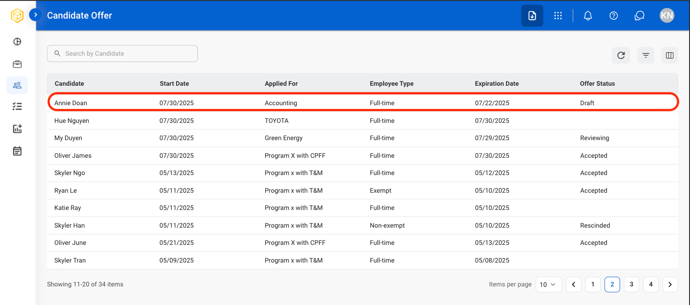Click Oliver James's Program X with CPFF cell
This screenshot has width=690, height=305.
(295, 156)
